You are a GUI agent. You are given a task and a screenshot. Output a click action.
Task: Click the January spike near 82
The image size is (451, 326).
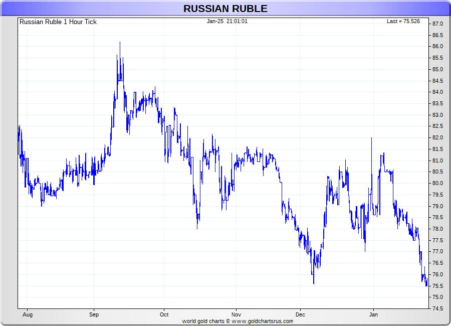click(x=372, y=139)
